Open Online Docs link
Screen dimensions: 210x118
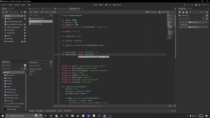(x=151, y=12)
